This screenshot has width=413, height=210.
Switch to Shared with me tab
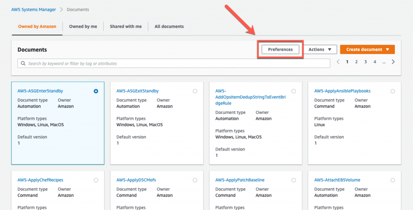126,27
